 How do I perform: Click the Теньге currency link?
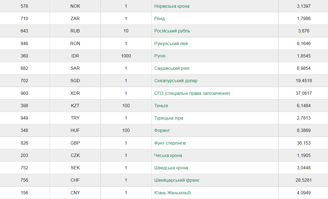tap(161, 106)
